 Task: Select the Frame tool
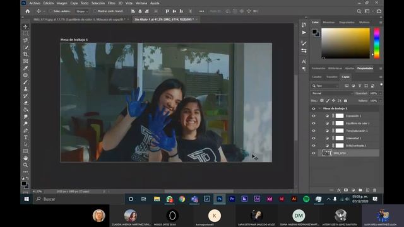tap(25, 61)
